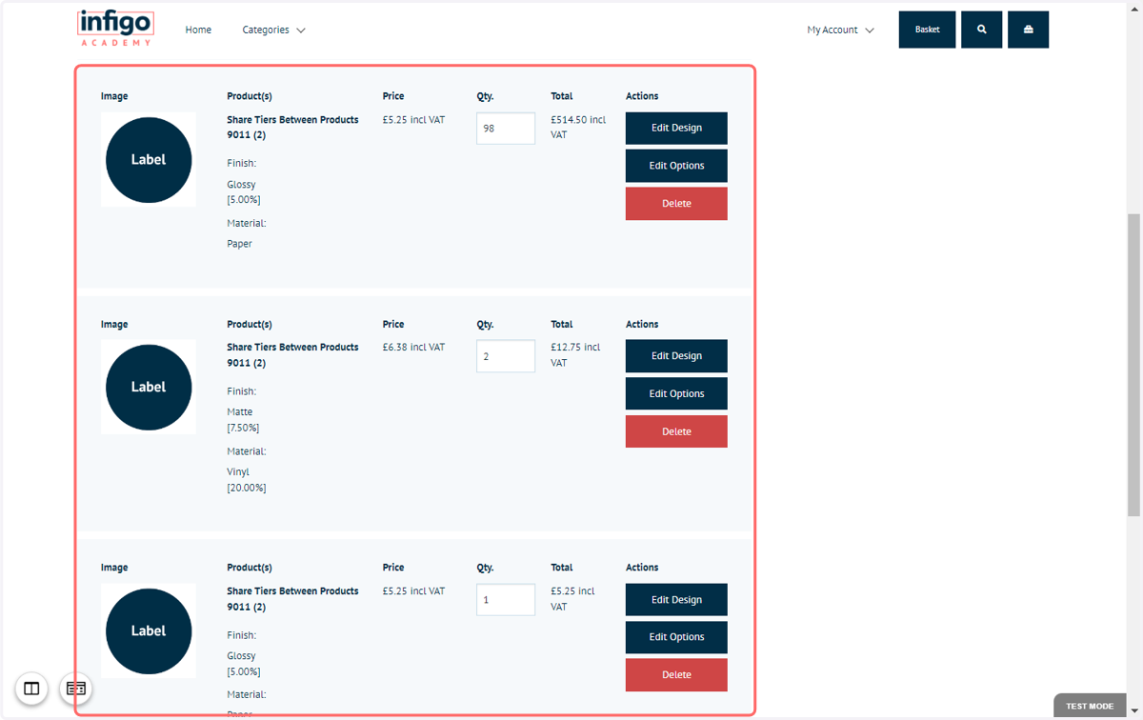
Task: Open the Label thumbnail of third item
Action: click(x=149, y=630)
